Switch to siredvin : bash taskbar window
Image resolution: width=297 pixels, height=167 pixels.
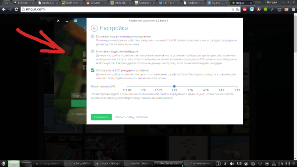click(x=138, y=163)
